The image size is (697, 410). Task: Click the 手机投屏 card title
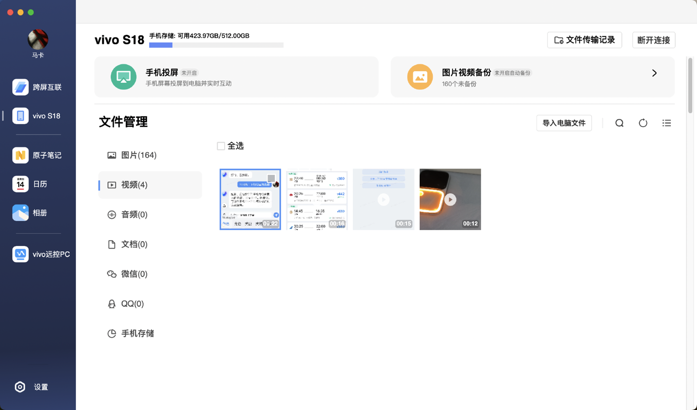click(162, 73)
